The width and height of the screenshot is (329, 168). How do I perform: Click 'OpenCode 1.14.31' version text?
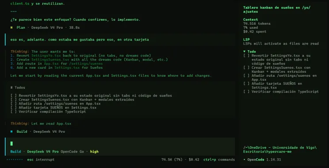pos(264,160)
